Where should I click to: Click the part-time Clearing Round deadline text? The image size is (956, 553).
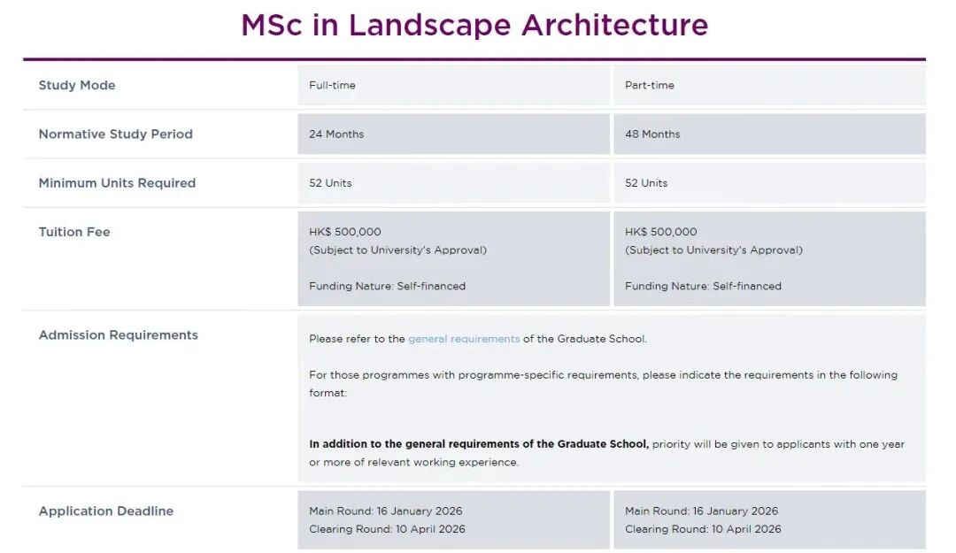coord(703,529)
